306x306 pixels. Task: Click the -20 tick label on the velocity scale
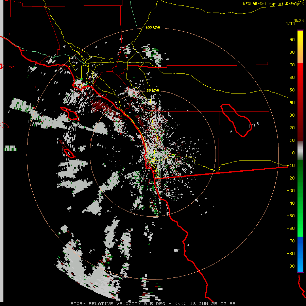point(291,178)
